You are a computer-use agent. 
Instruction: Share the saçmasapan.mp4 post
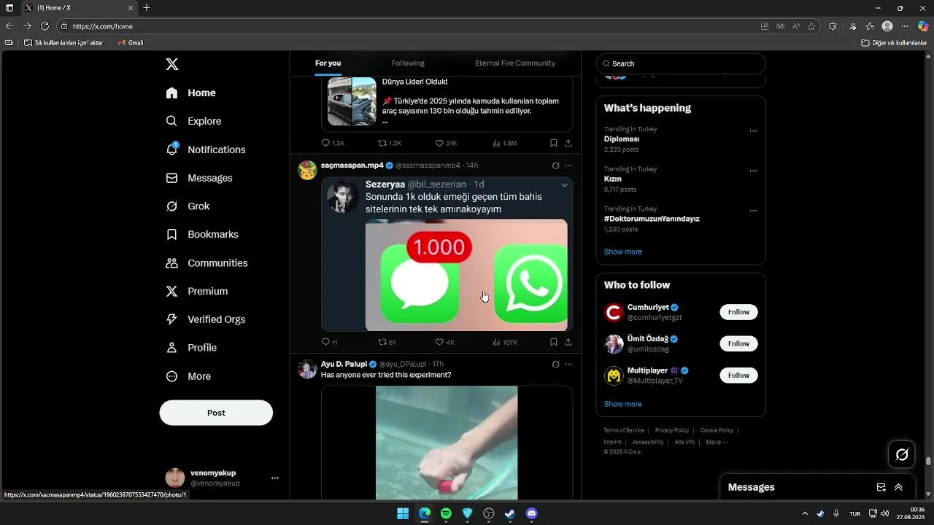point(568,342)
